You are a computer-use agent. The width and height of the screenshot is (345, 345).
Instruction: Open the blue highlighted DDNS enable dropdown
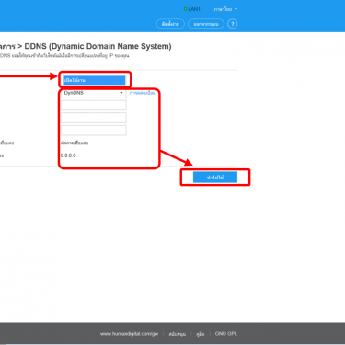coord(95,80)
